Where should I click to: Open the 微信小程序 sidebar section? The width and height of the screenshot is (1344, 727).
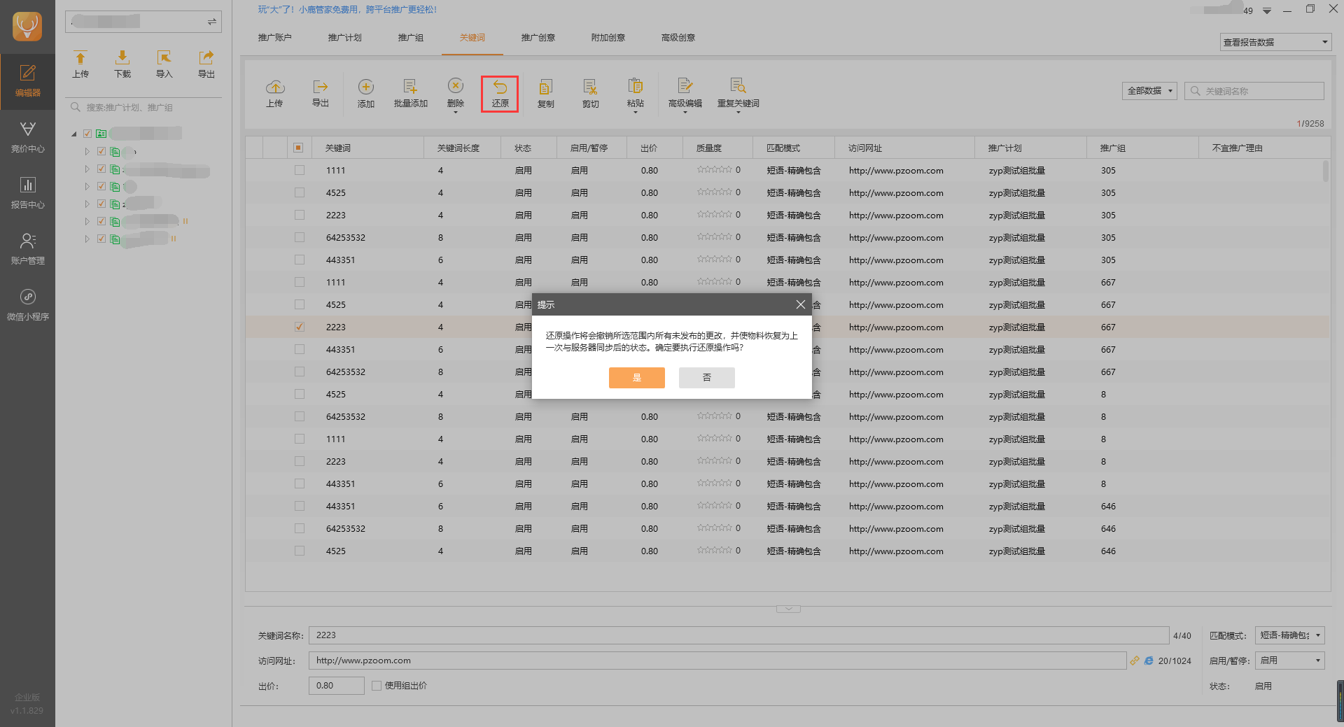(27, 305)
